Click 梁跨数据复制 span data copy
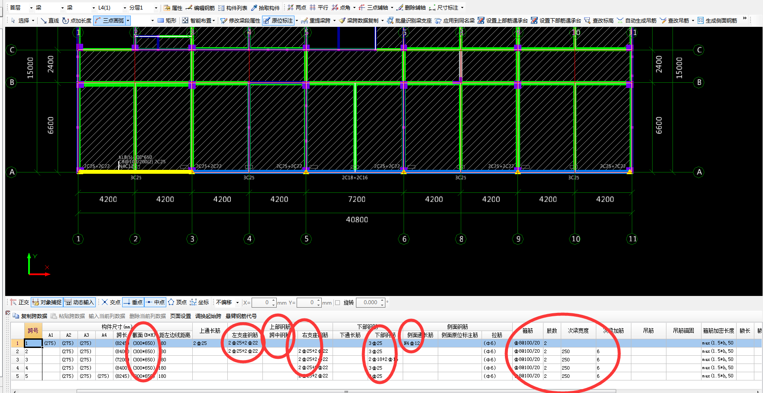 (359, 20)
